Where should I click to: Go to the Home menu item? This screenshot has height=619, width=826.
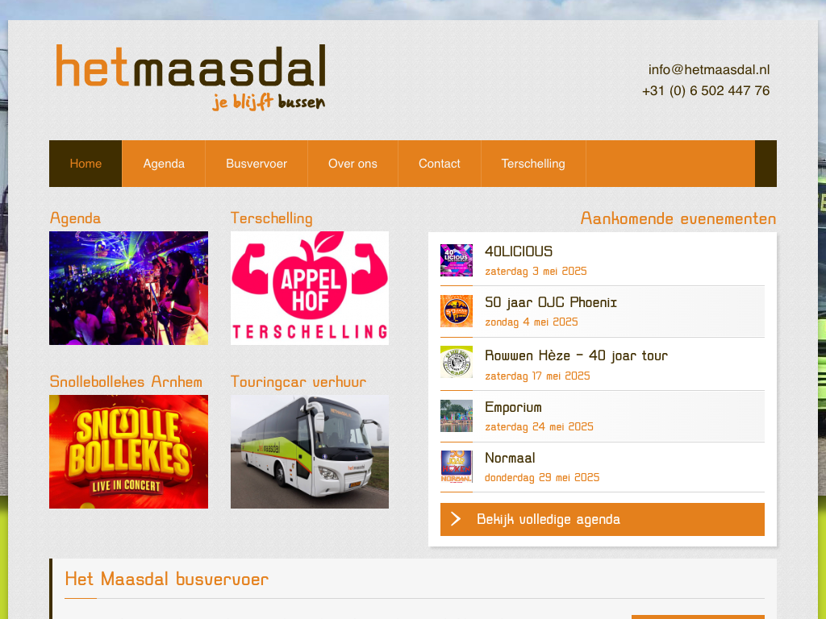coord(86,164)
